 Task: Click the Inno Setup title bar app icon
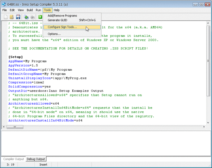pyautogui.click(x=4, y=4)
